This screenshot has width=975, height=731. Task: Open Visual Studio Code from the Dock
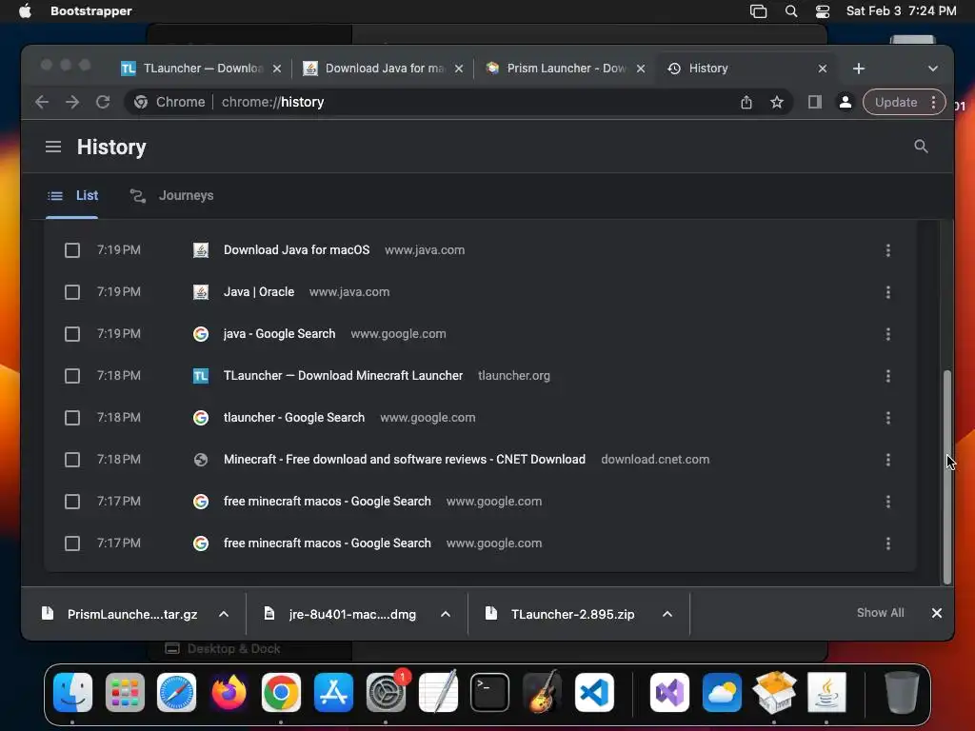(x=594, y=693)
